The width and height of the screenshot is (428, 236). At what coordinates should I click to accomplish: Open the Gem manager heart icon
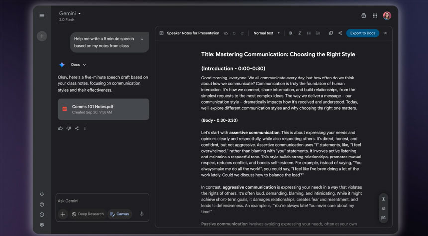42,194
